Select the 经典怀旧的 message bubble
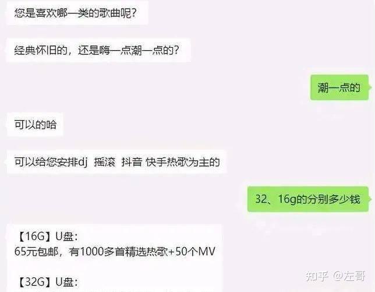375x292 pixels. coord(98,50)
